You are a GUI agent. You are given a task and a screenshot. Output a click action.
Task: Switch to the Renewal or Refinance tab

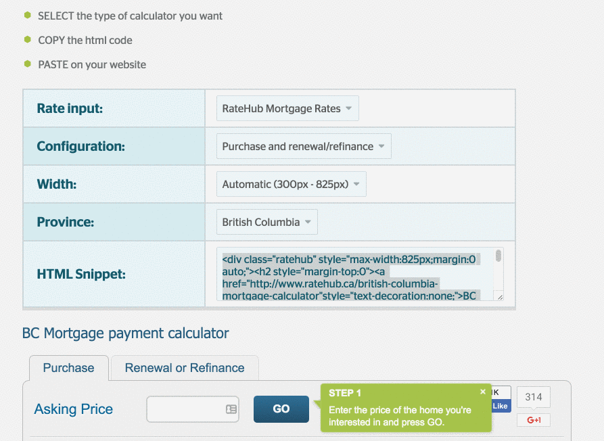tap(185, 368)
